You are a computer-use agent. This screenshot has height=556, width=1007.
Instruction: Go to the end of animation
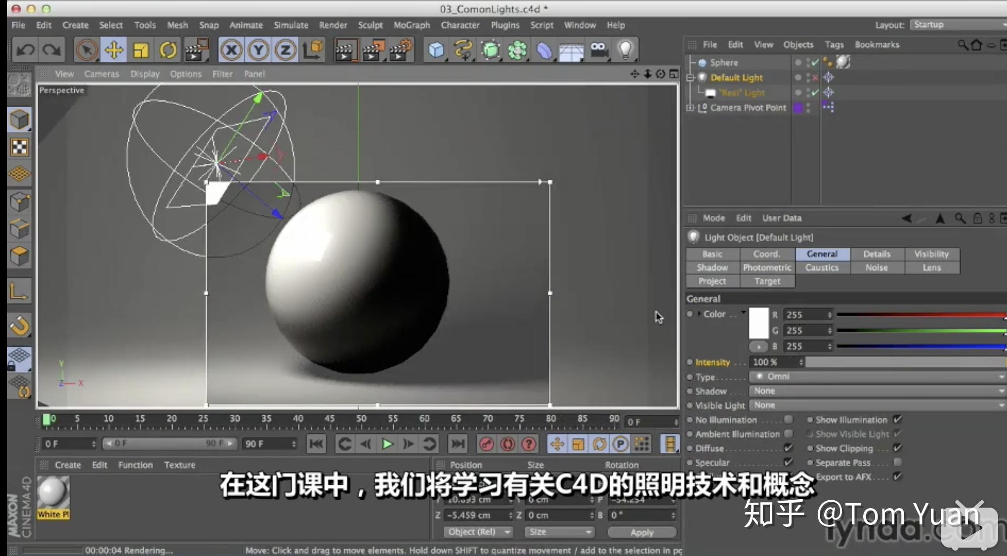pos(458,444)
